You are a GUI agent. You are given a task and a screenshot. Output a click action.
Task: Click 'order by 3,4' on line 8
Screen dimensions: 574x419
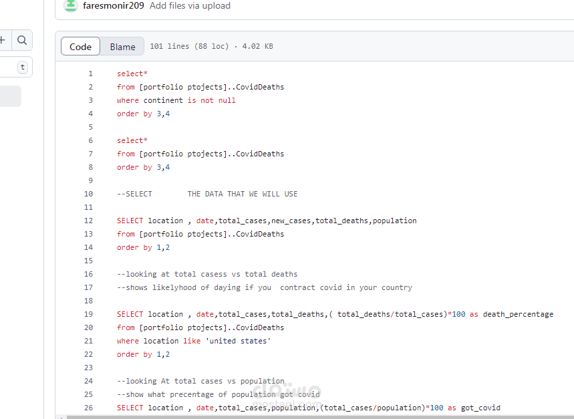[x=143, y=167]
